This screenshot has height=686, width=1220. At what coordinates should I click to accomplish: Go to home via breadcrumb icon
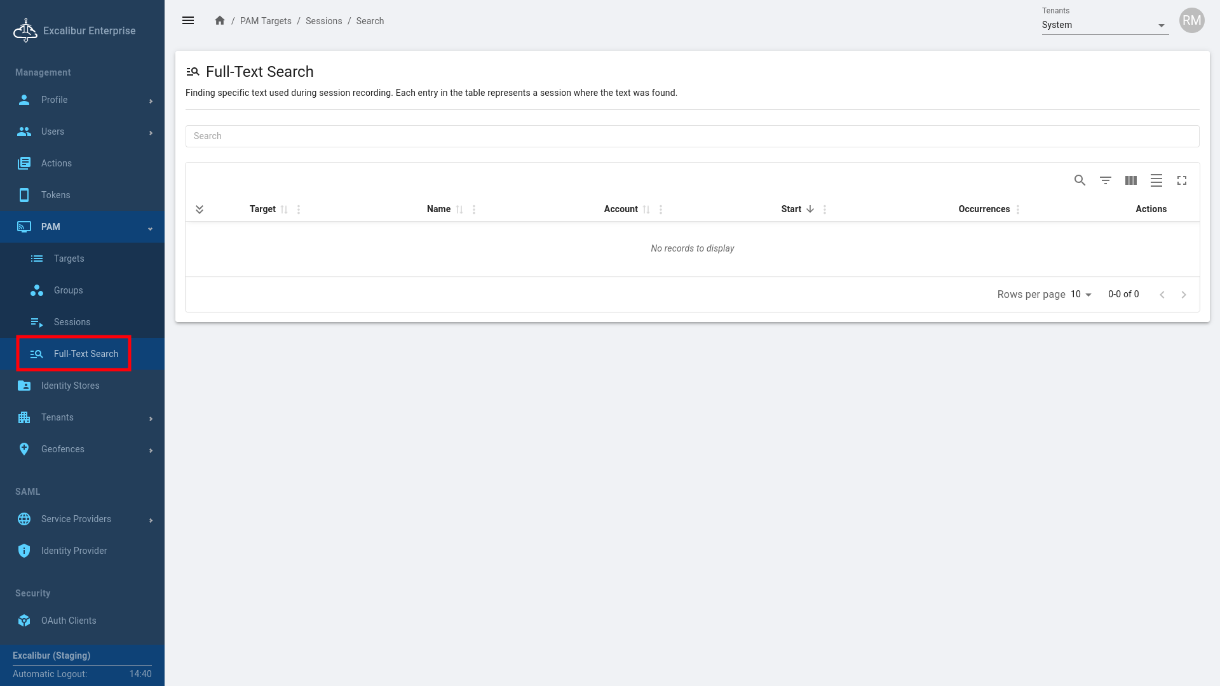point(220,21)
